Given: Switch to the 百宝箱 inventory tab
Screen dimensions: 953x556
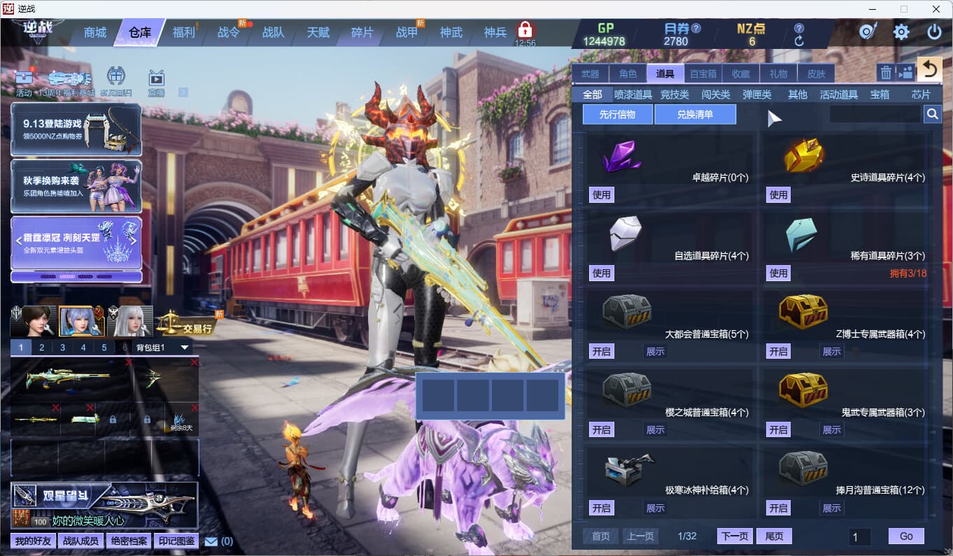Looking at the screenshot, I should pos(703,73).
